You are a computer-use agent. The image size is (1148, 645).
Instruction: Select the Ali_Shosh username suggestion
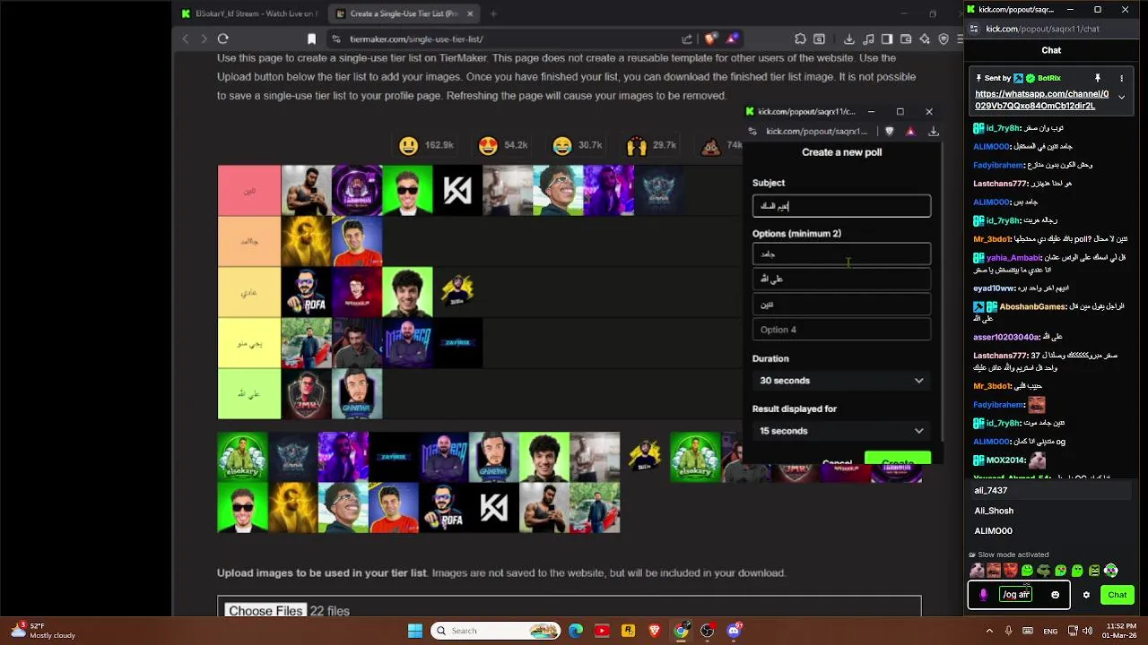pos(1049,511)
